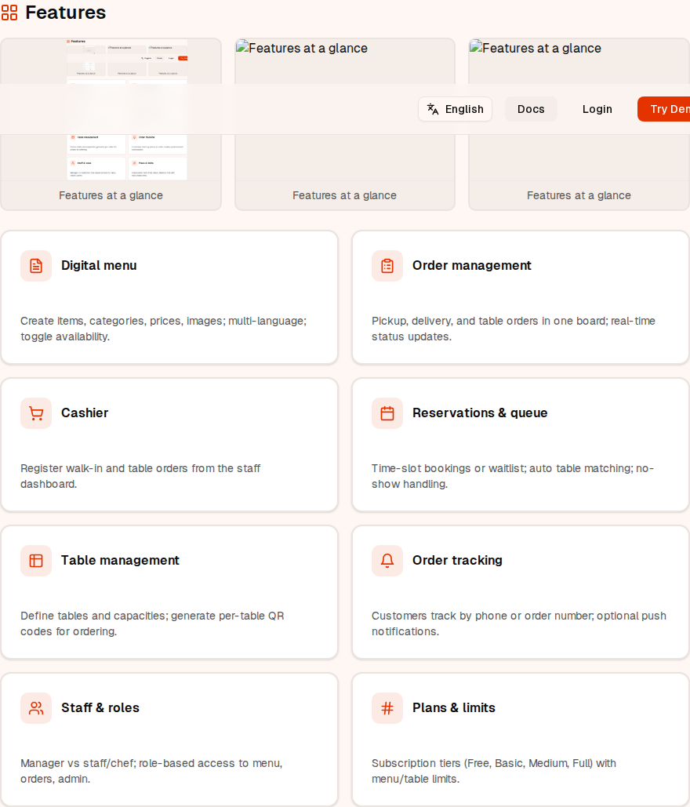
Task: Click the orange Features logo icon
Action: point(11,12)
